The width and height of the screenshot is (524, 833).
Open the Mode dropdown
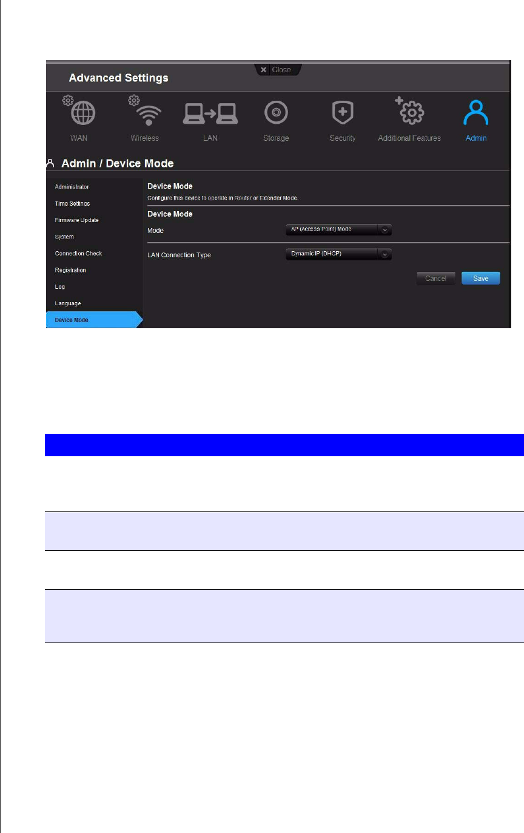click(x=338, y=229)
